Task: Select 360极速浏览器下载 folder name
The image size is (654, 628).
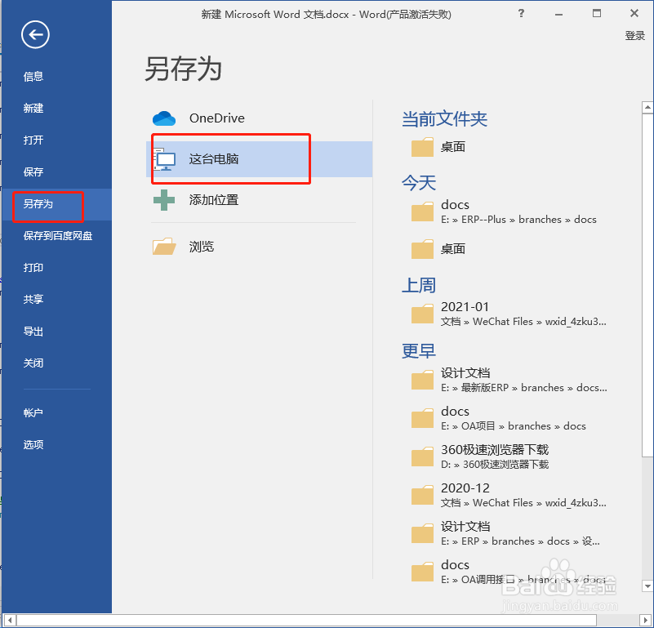Action: coord(495,449)
